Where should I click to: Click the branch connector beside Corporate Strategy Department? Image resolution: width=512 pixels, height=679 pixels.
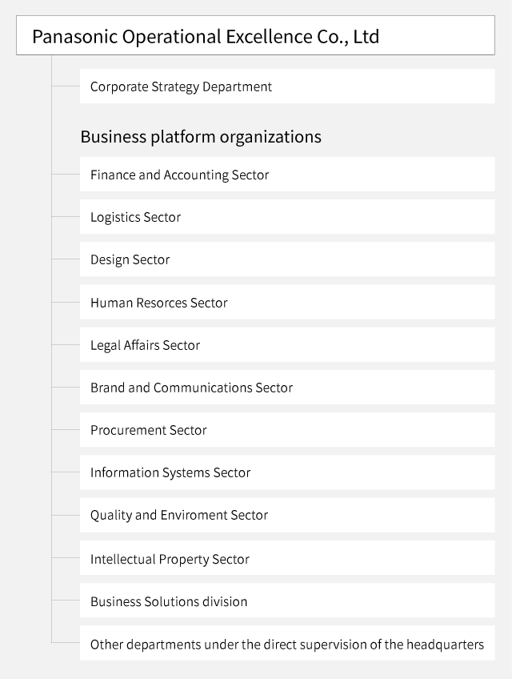point(66,86)
